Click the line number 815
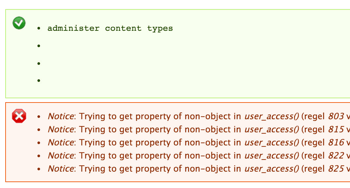Image resolution: width=350 pixels, height=188 pixels. click(336, 129)
